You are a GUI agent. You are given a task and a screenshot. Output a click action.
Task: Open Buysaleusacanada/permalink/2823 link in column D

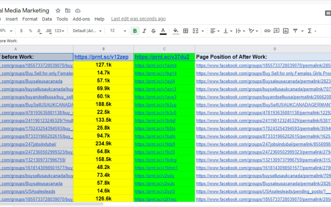(263, 81)
